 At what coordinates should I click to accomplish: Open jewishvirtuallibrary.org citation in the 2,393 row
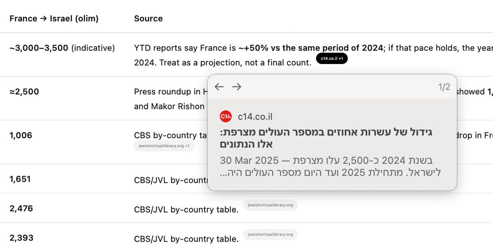click(270, 234)
